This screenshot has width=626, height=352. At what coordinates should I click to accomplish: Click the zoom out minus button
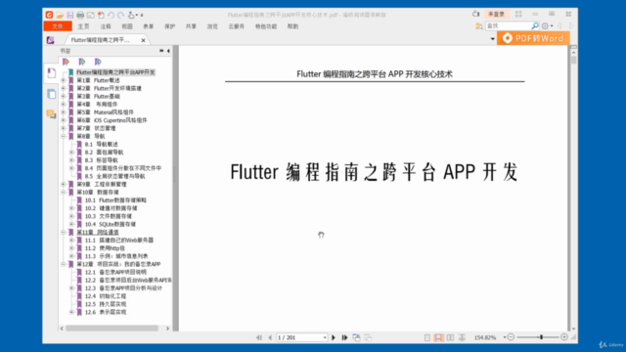[x=511, y=337]
